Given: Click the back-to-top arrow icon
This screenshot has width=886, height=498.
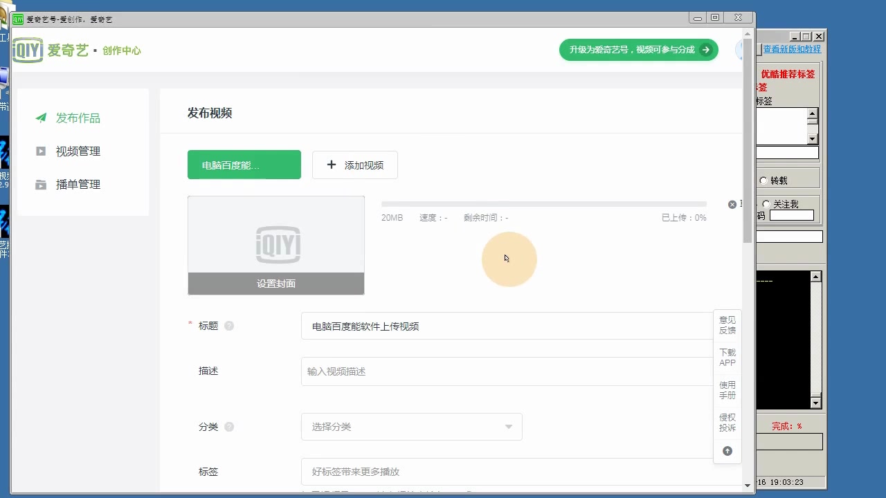Looking at the screenshot, I should point(727,450).
